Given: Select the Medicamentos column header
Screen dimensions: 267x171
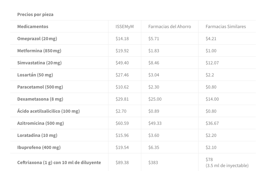Looking at the screenshot, I should click(x=33, y=27).
